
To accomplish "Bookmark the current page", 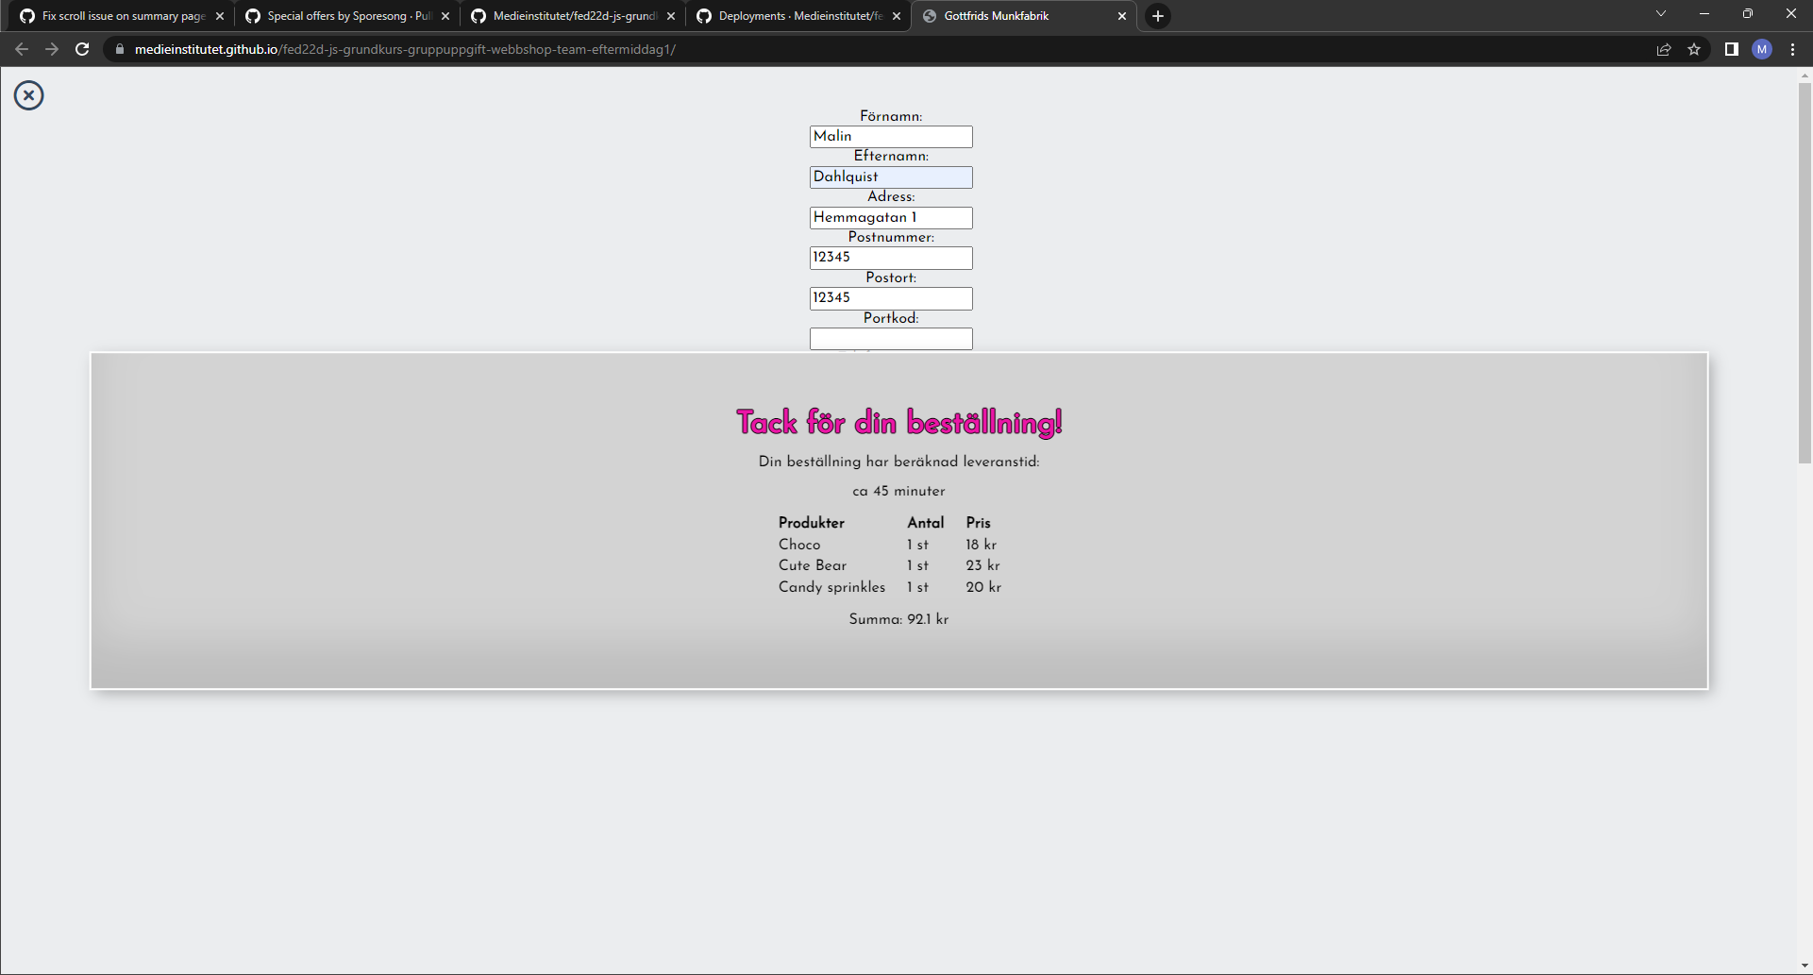I will click(1694, 49).
